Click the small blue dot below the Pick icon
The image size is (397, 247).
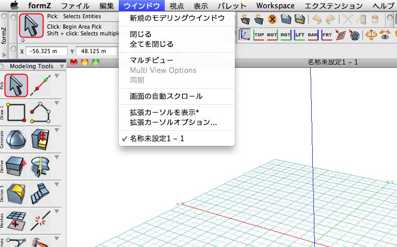22,40
